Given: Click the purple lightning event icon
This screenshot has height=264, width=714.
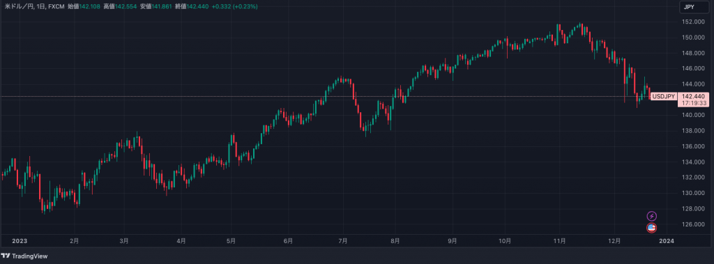Looking at the screenshot, I should 652,216.
